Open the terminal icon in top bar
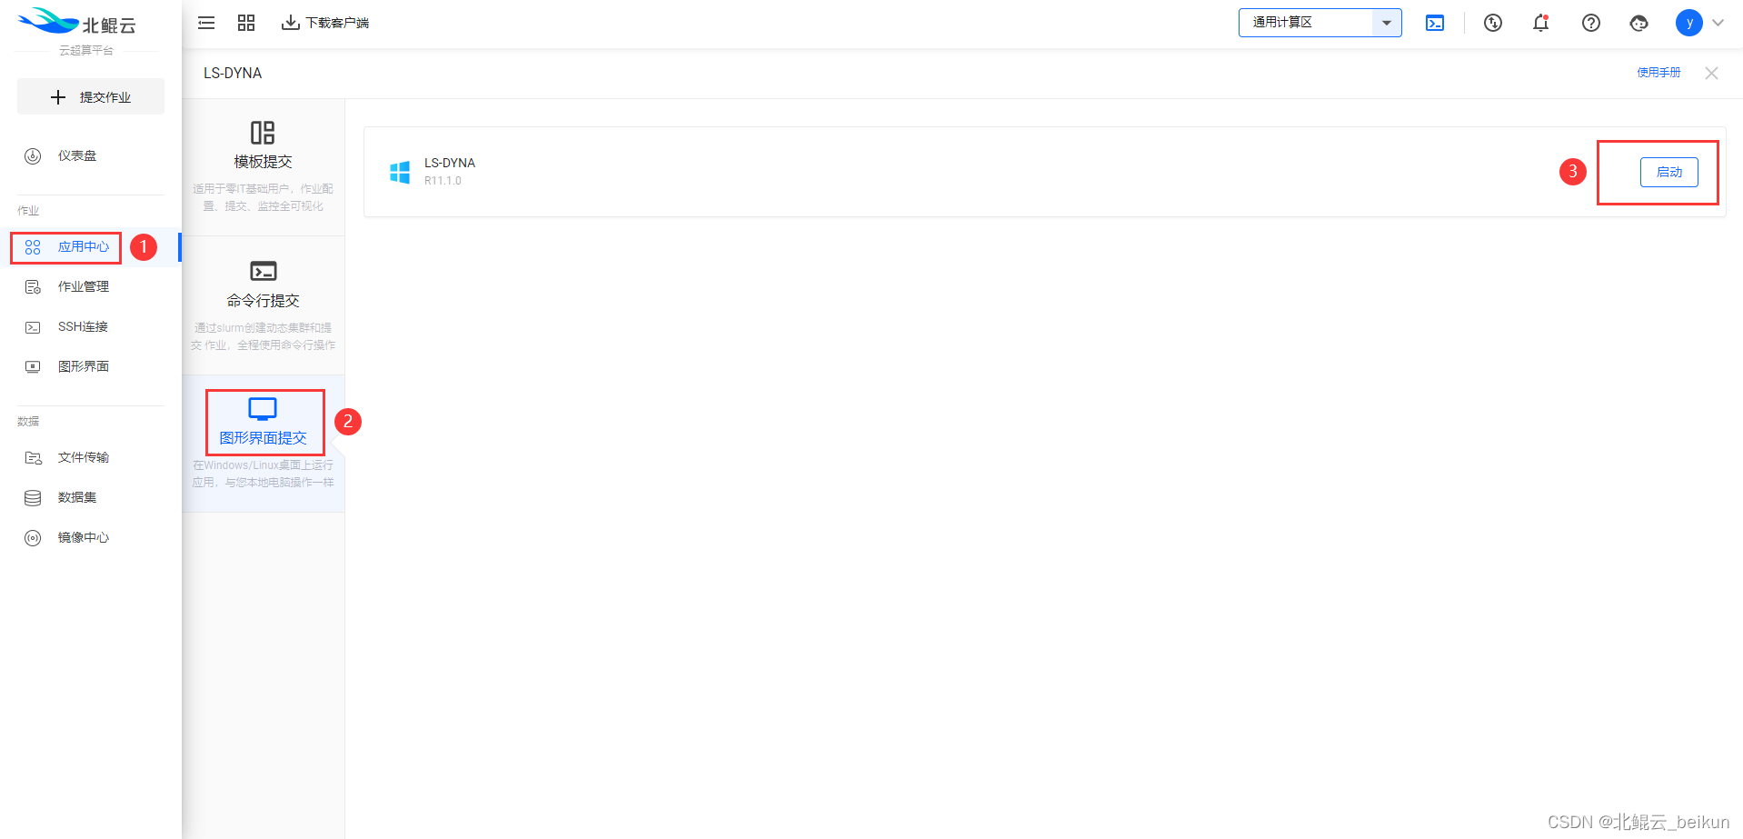The image size is (1743, 839). (1435, 23)
